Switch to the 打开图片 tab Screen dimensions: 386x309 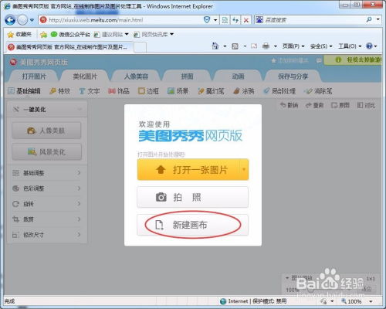[x=34, y=76]
